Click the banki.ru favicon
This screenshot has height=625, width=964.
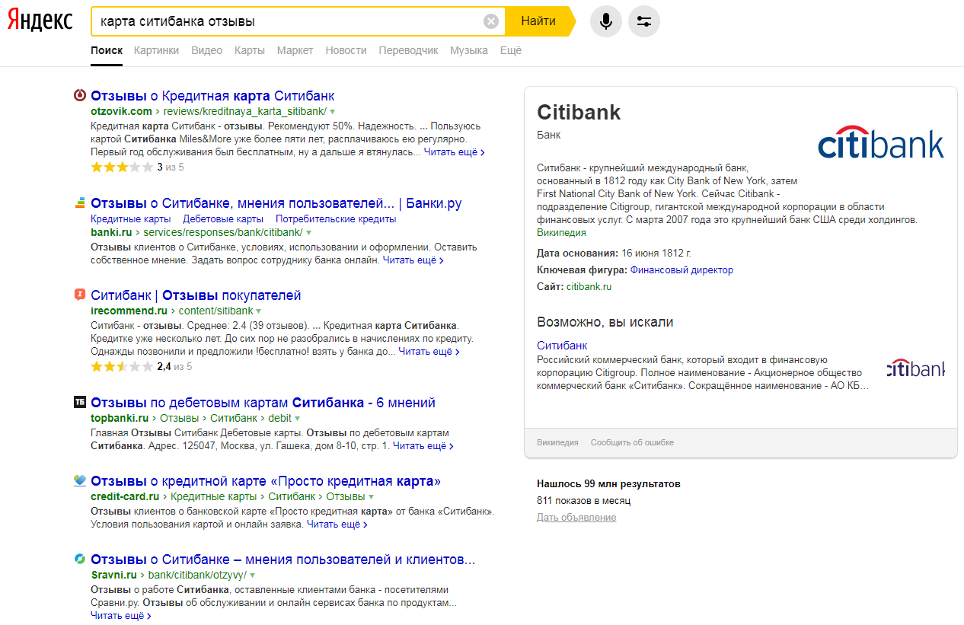[80, 203]
